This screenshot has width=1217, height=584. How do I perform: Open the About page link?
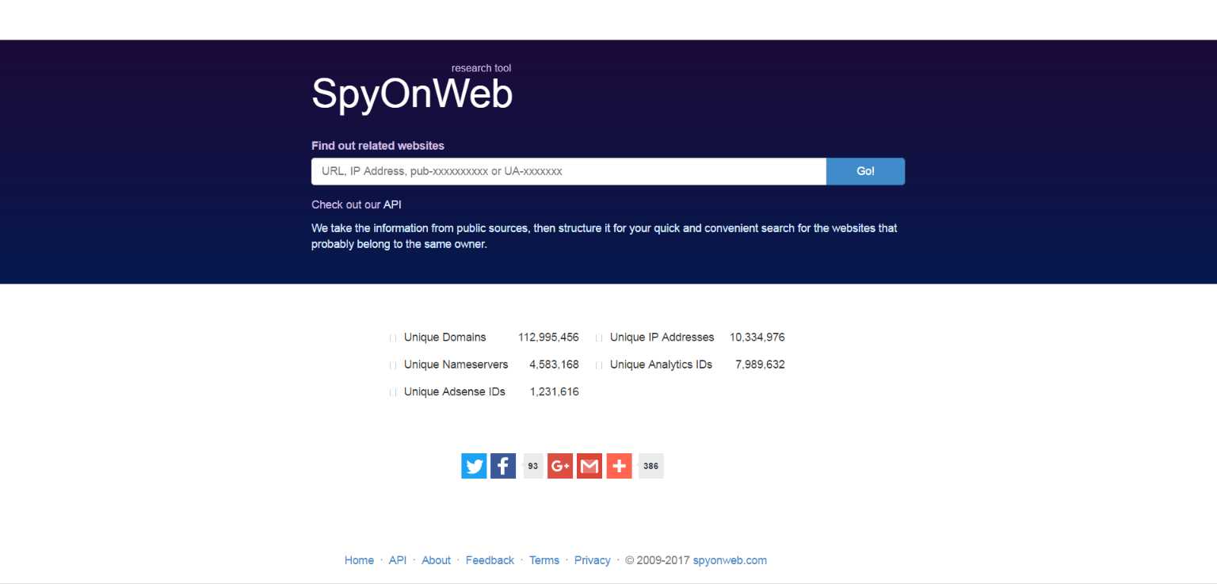point(436,560)
